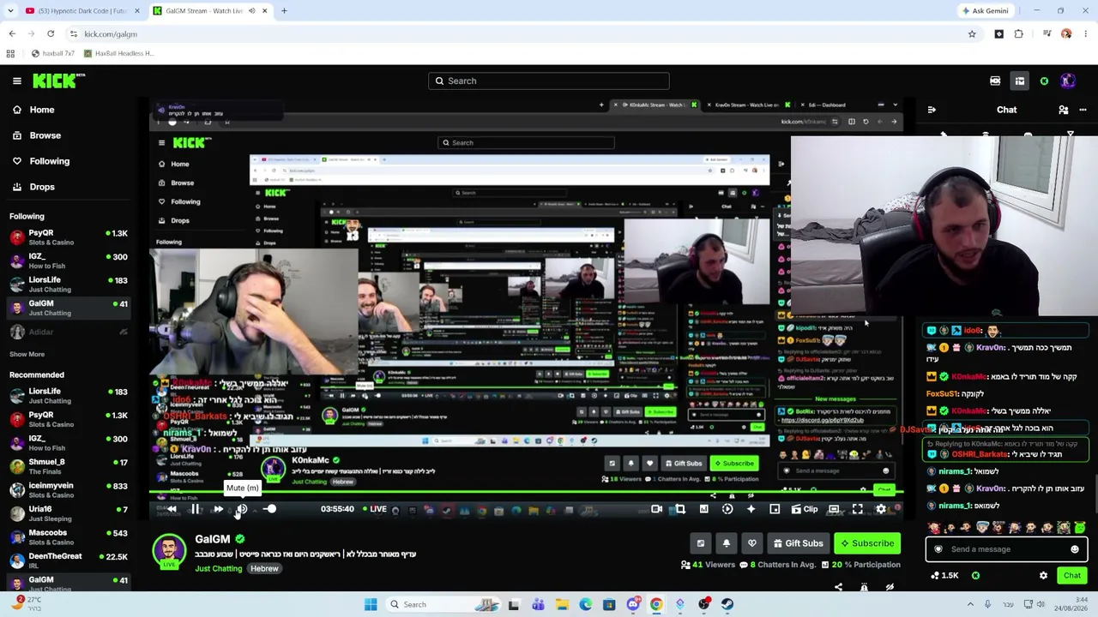Expand followed channels with Show more

pos(27,354)
